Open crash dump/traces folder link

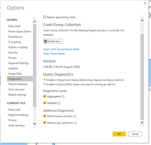pyautogui.click(x=62, y=49)
